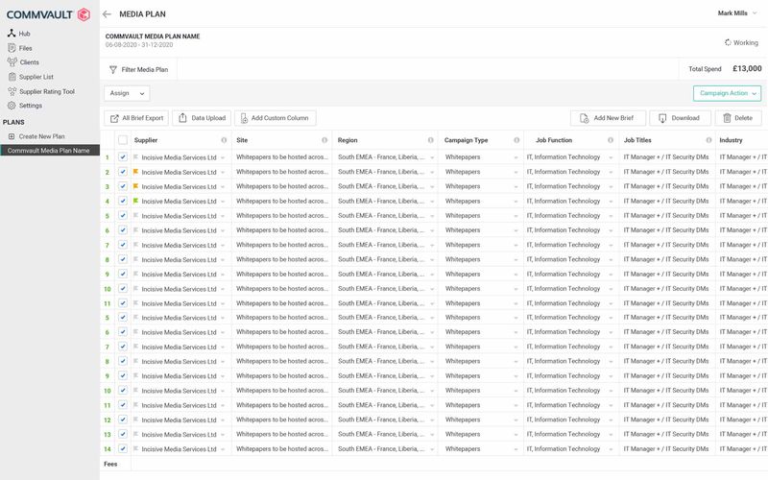Image resolution: width=768 pixels, height=480 pixels.
Task: Click Filter Media Plan
Action: 138,69
